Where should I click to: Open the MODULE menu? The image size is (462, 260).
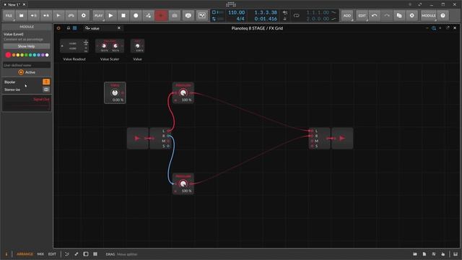428,16
